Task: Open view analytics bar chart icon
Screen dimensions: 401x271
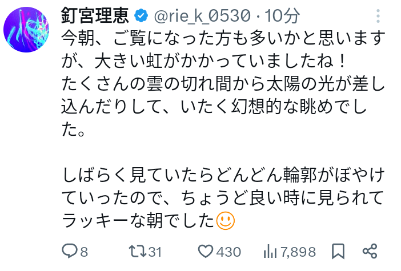Action: click(x=270, y=251)
